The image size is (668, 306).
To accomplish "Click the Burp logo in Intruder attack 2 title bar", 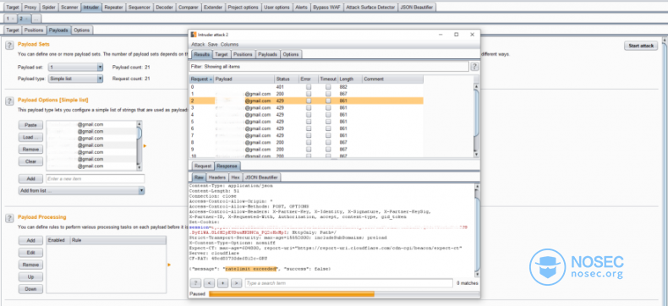I will (194, 35).
